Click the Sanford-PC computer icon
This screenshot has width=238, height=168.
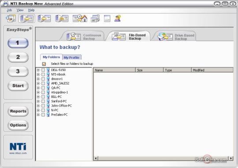(x=48, y=101)
